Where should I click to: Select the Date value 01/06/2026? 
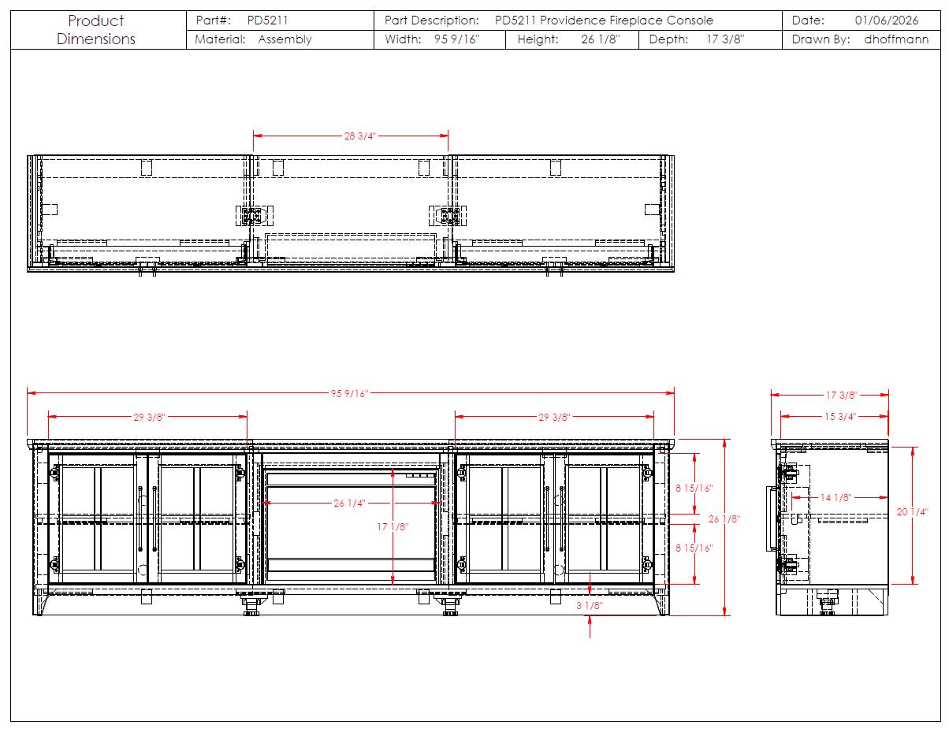click(x=886, y=20)
